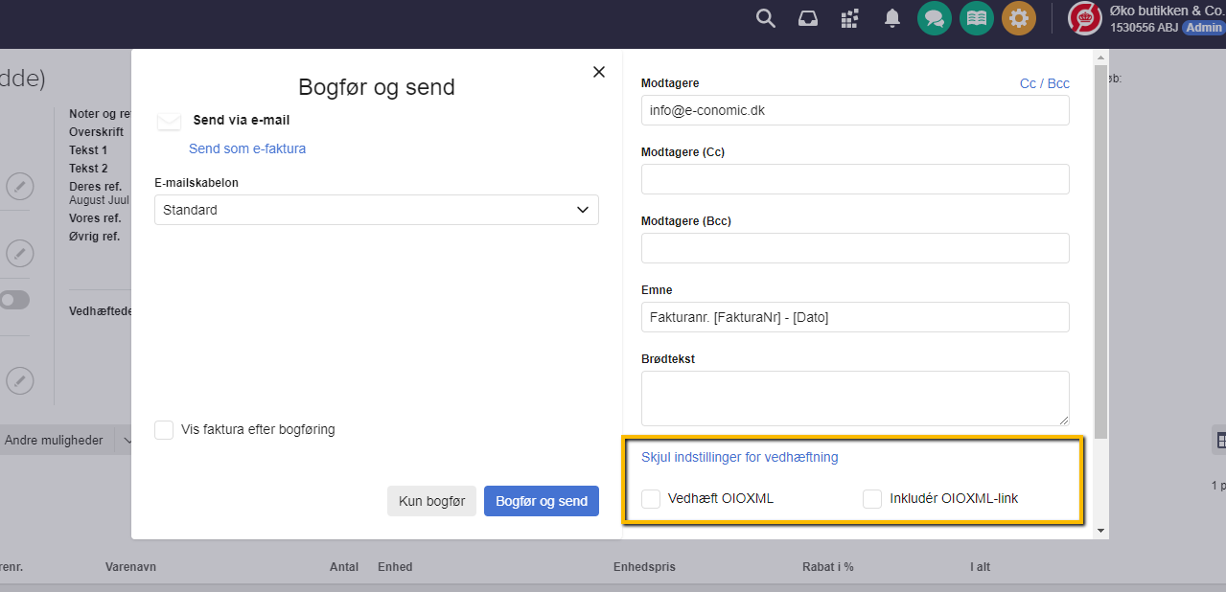This screenshot has width=1226, height=592.
Task: Click inside the Emne subject field
Action: coord(854,316)
